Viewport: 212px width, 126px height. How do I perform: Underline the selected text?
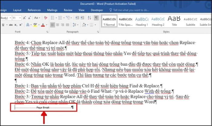click(x=3, y=25)
